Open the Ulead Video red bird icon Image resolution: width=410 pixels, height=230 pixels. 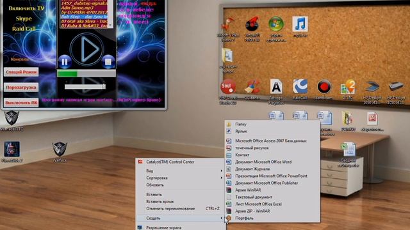[x=228, y=24]
